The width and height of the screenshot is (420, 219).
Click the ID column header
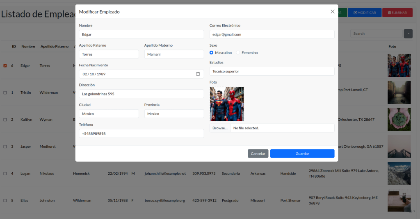coord(14,47)
